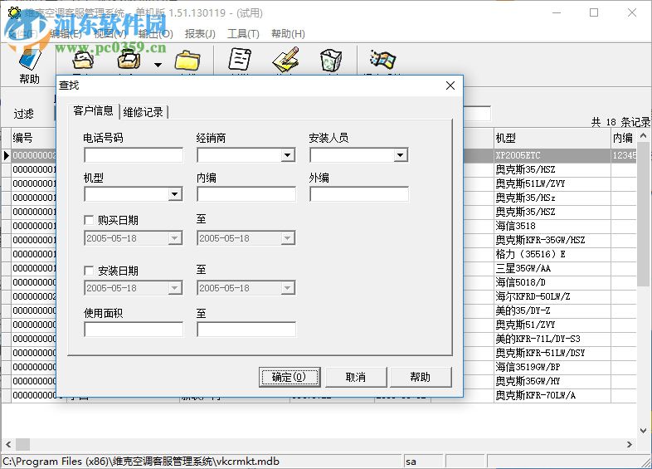The height and width of the screenshot is (469, 652).
Task: Open the 安装日期 start date dropdown
Action: [175, 288]
